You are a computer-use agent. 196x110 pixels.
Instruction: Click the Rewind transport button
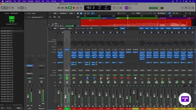coord(58,8)
